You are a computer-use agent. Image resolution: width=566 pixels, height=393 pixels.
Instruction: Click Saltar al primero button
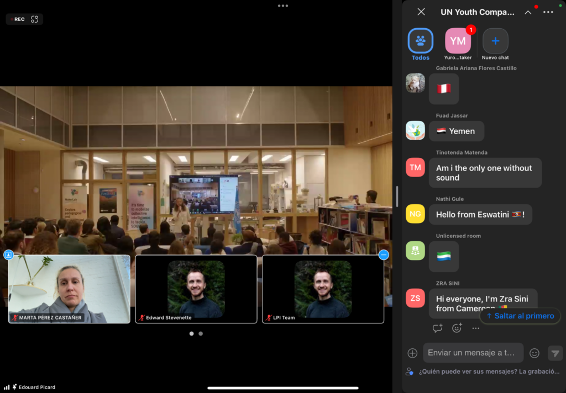coord(520,316)
